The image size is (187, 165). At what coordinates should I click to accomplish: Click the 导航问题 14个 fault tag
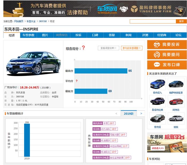tap(110, 135)
